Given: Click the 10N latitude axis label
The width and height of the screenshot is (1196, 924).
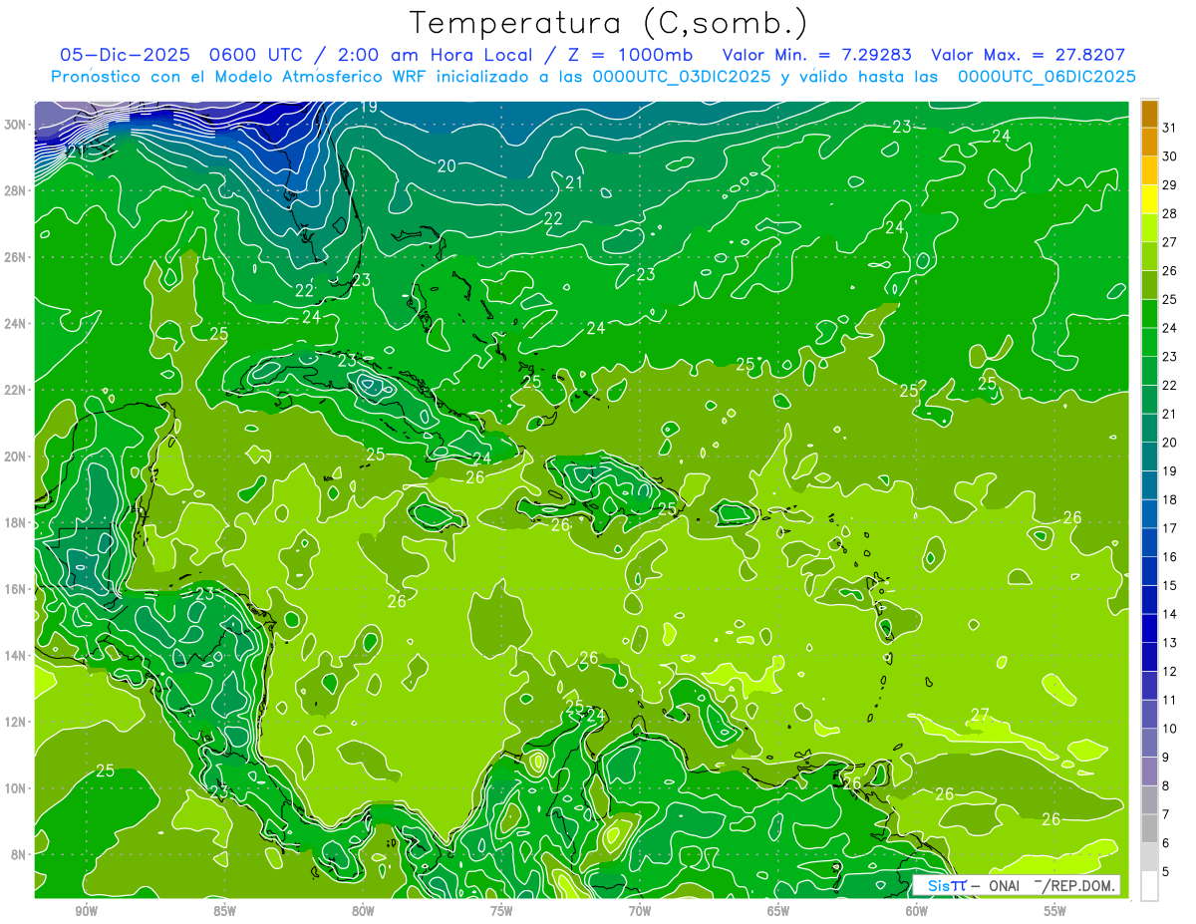Looking at the screenshot, I should click(17, 787).
